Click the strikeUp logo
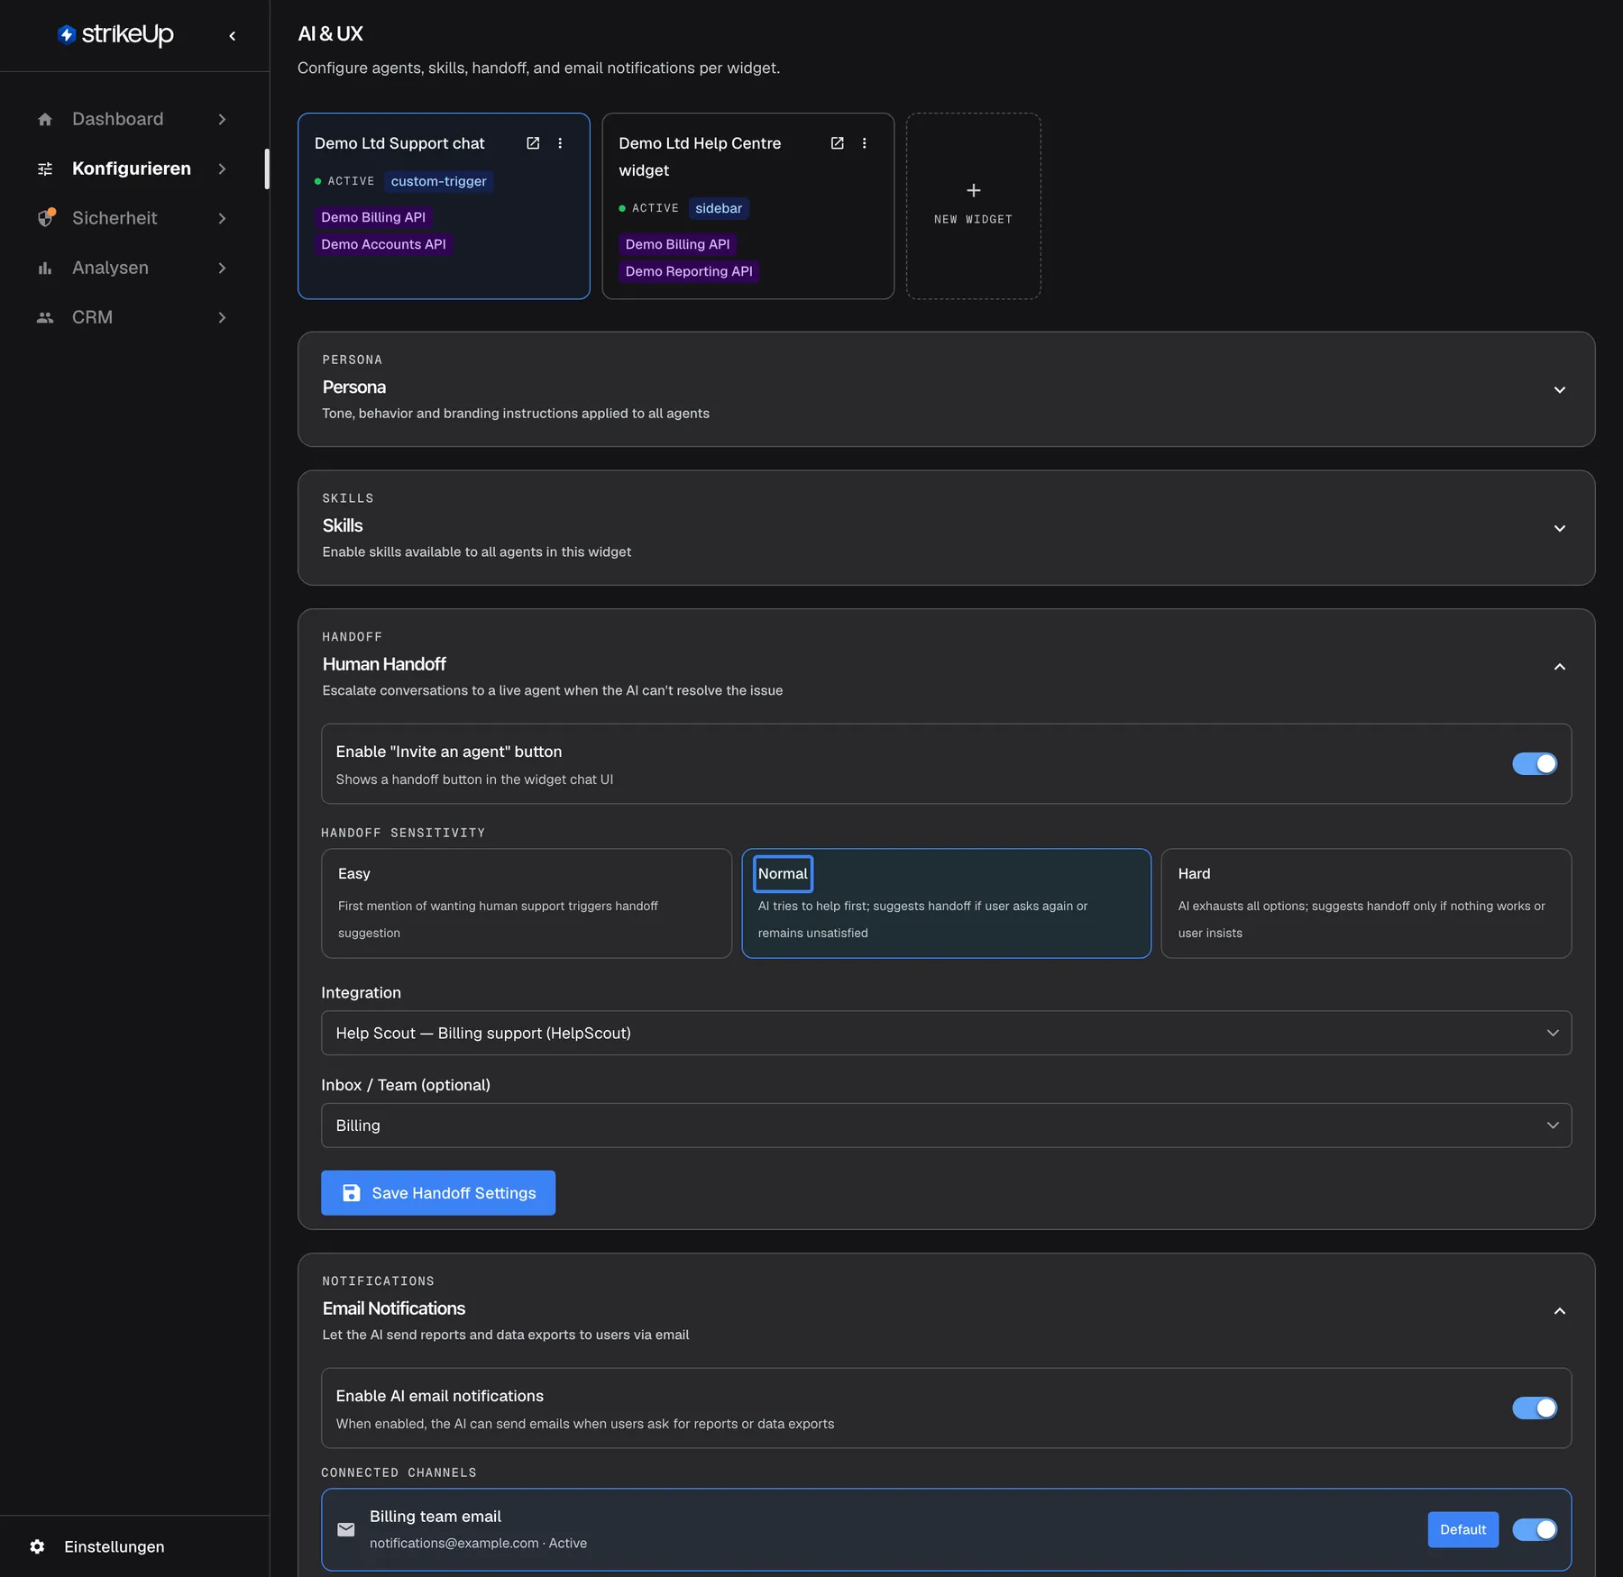 115,34
